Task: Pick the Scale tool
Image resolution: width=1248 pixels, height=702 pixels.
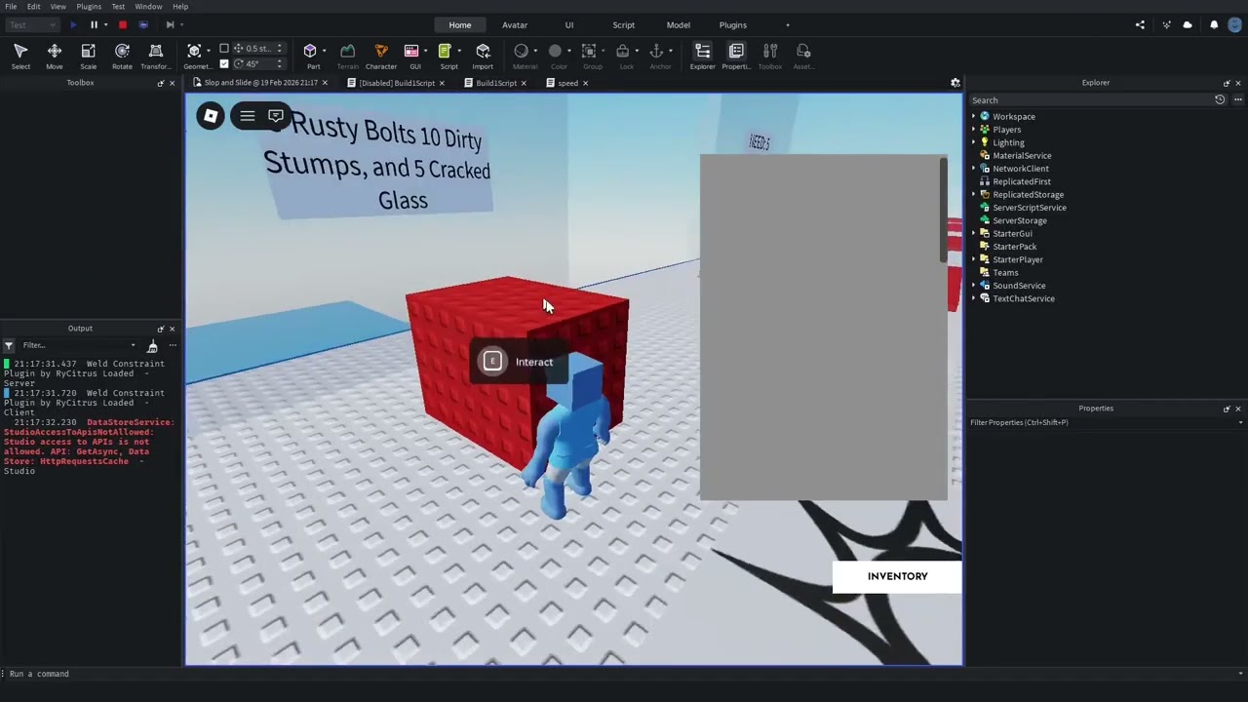Action: pyautogui.click(x=88, y=57)
